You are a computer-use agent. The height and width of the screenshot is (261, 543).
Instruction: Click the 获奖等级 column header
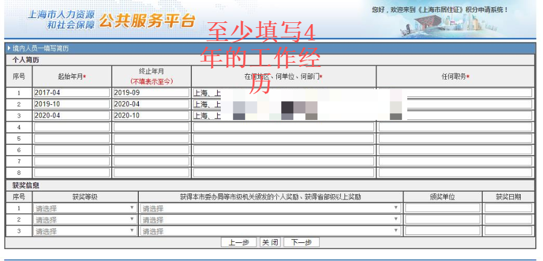[85, 197]
